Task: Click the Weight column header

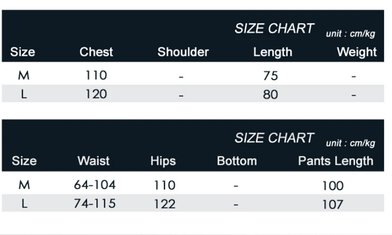Action: tap(357, 52)
